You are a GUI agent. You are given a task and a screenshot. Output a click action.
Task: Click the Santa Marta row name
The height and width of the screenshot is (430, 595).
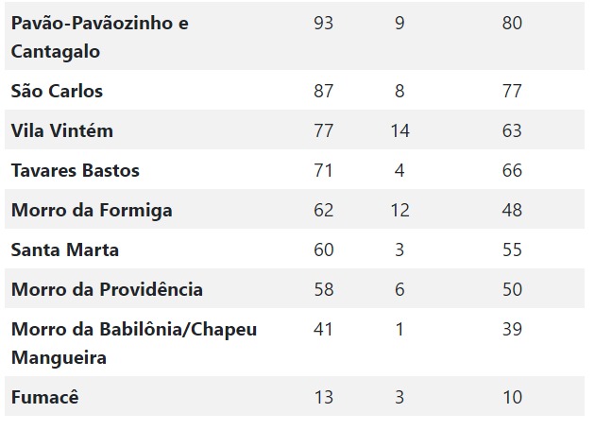(x=65, y=249)
